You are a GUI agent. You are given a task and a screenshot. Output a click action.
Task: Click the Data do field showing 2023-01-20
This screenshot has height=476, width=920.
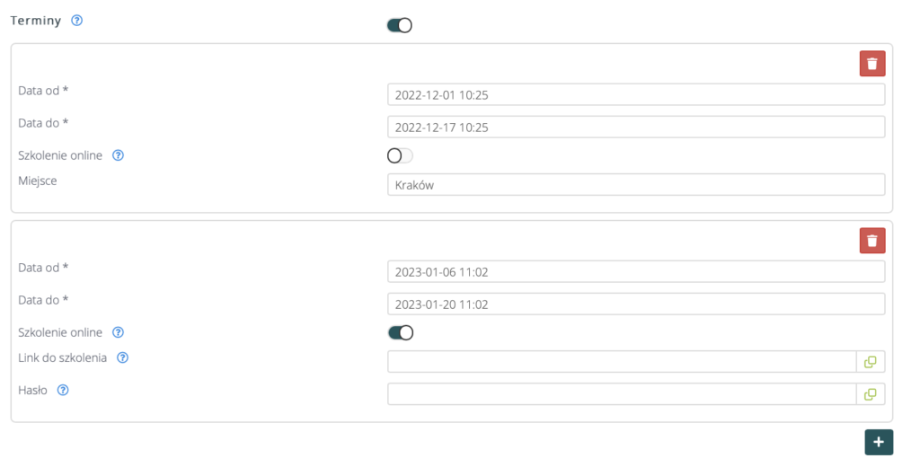(635, 304)
